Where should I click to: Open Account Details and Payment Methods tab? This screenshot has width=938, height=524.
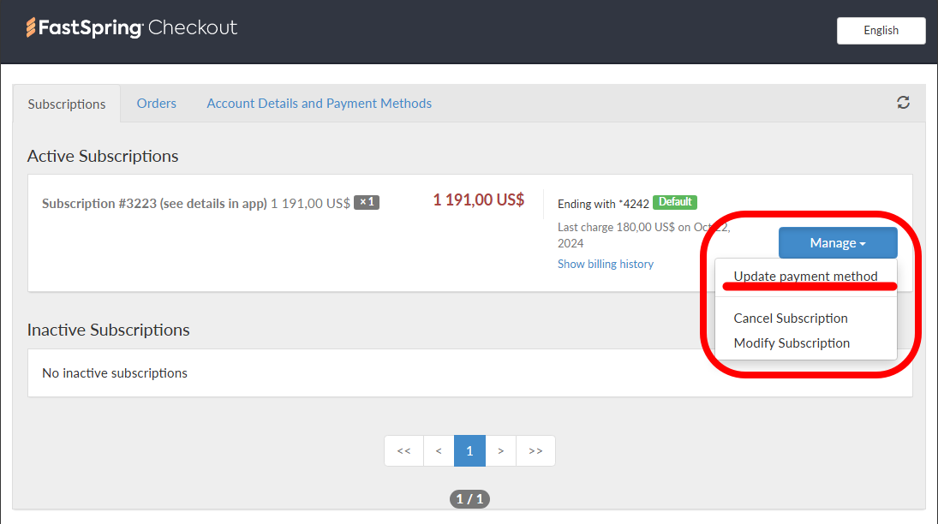(319, 103)
